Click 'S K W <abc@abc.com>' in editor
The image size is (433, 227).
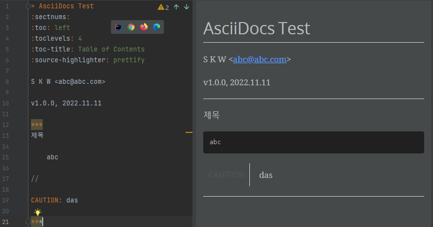click(68, 82)
